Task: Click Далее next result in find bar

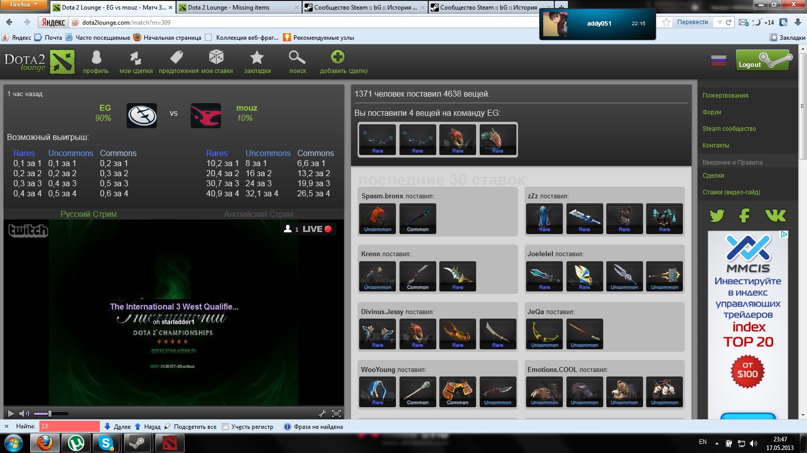Action: click(118, 427)
